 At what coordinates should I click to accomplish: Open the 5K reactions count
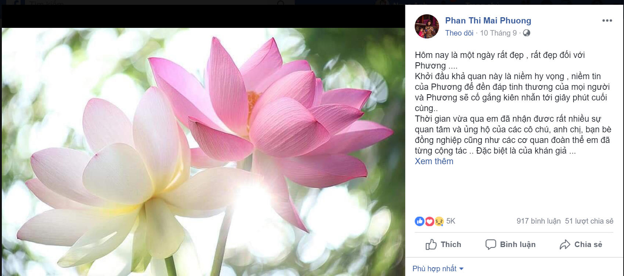(451, 221)
